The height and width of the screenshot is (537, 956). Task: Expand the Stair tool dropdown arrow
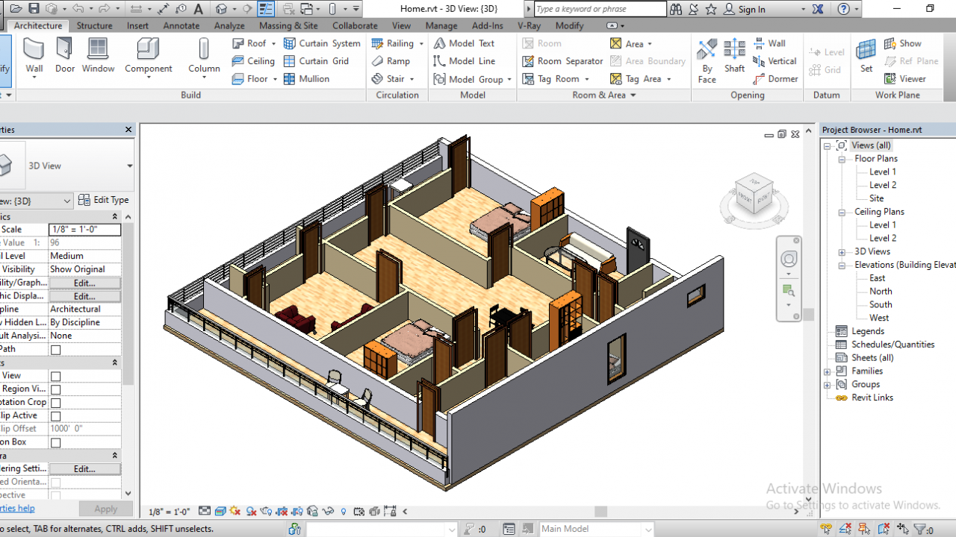[x=412, y=79]
